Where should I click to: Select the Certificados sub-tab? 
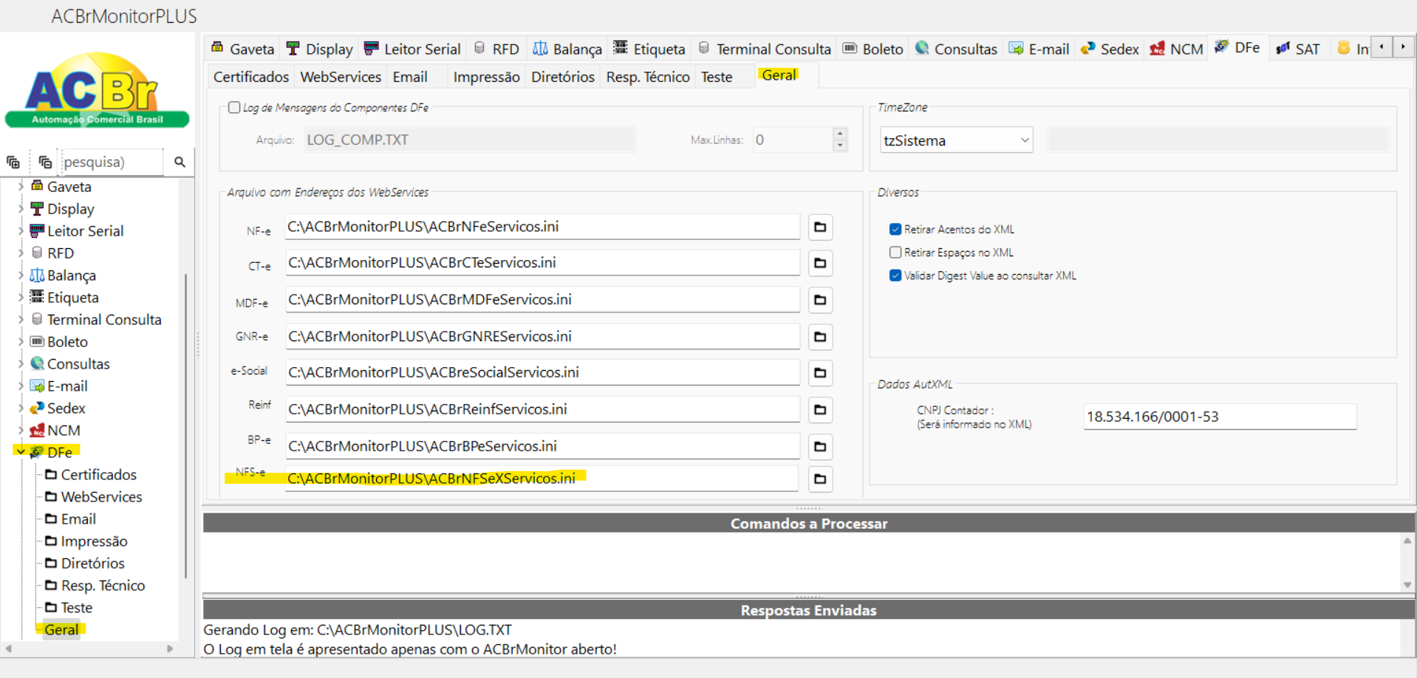coord(251,77)
